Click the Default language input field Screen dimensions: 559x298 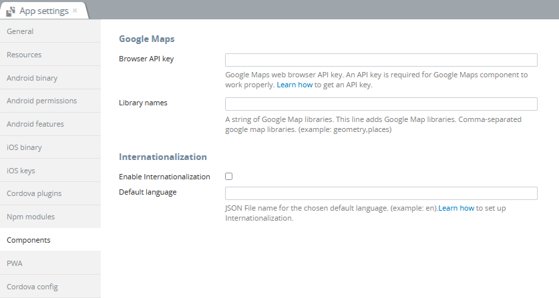[x=381, y=193]
